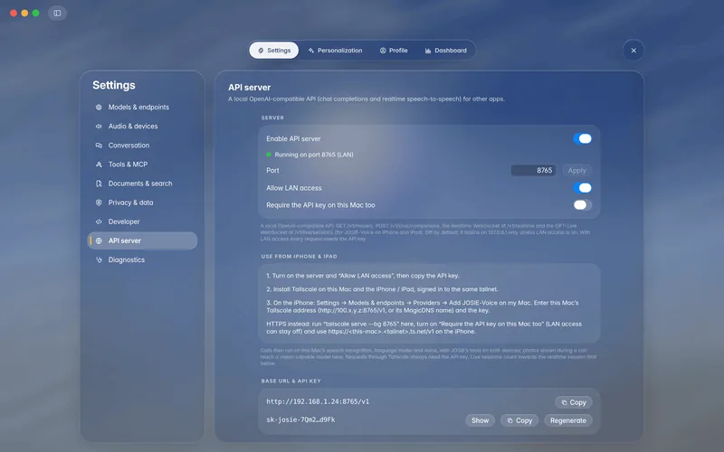Copy the API key
724x452 pixels.
coord(519,420)
